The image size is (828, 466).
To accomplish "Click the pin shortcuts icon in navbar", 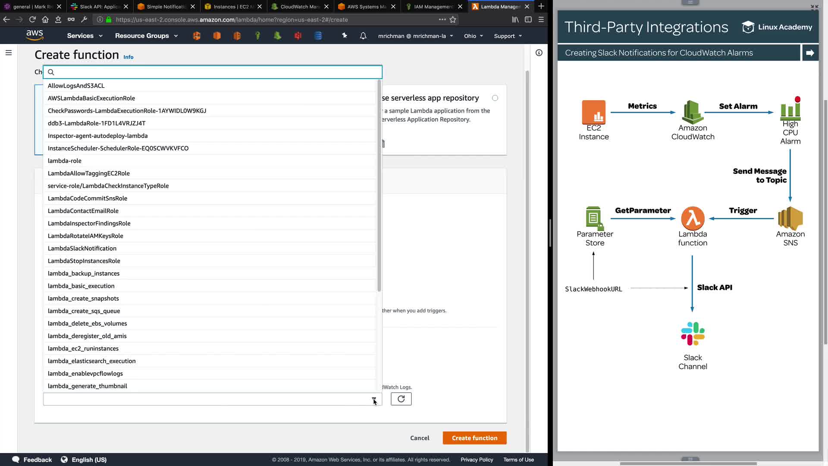I will pos(345,36).
